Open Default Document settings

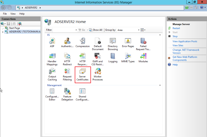point(98,44)
